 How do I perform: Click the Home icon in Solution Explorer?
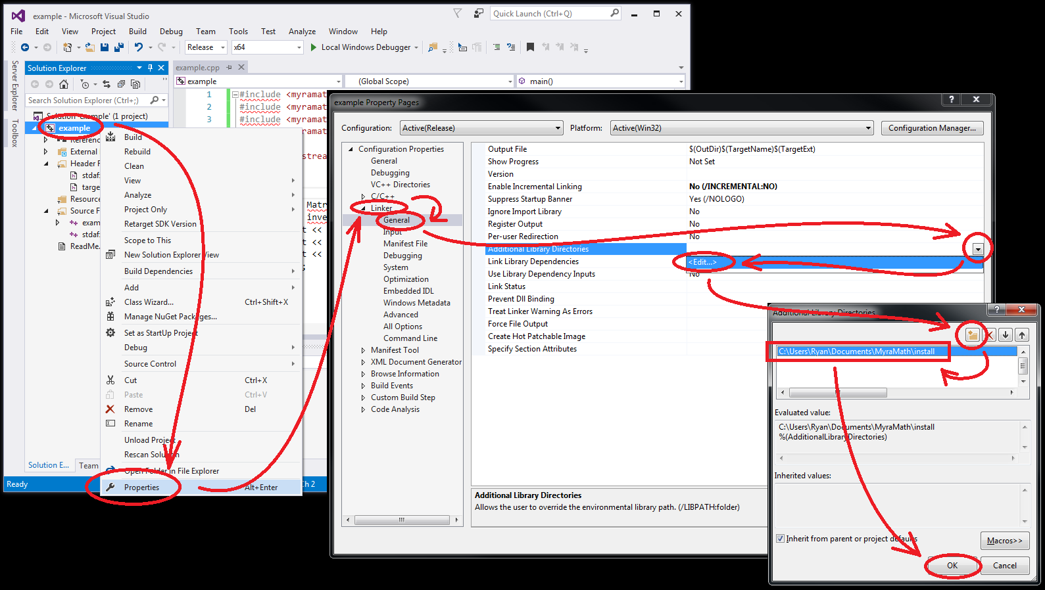click(x=64, y=84)
